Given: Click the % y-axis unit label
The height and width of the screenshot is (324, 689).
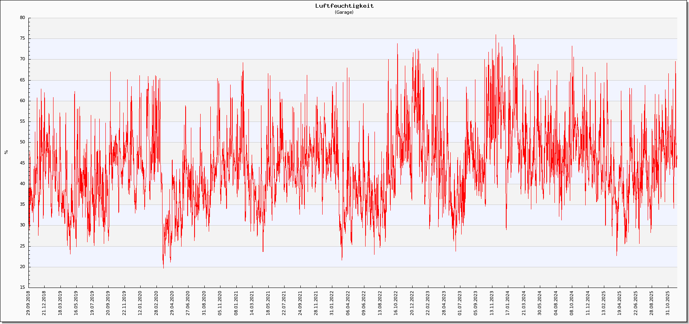Looking at the screenshot, I should click(6, 152).
